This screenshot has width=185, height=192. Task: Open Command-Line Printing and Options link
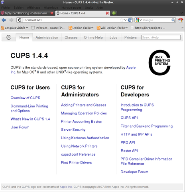point(29,108)
